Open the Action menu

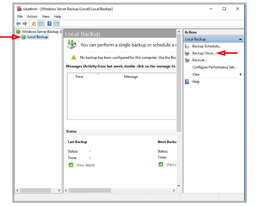click(x=32, y=17)
